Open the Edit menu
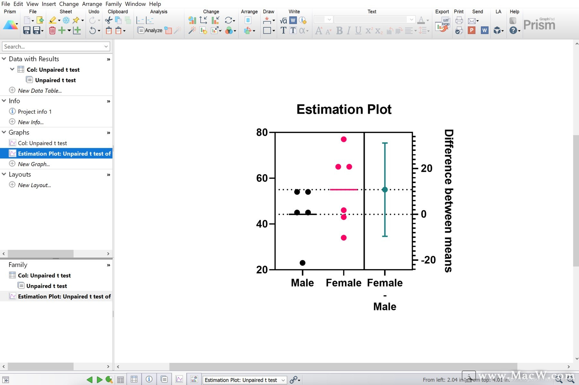579x385 pixels. [x=18, y=4]
